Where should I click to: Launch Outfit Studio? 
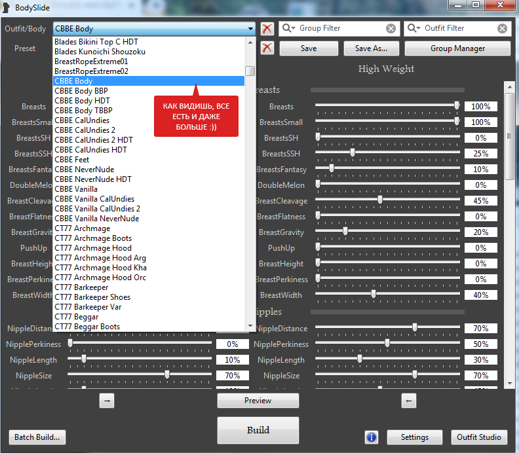(x=480, y=437)
